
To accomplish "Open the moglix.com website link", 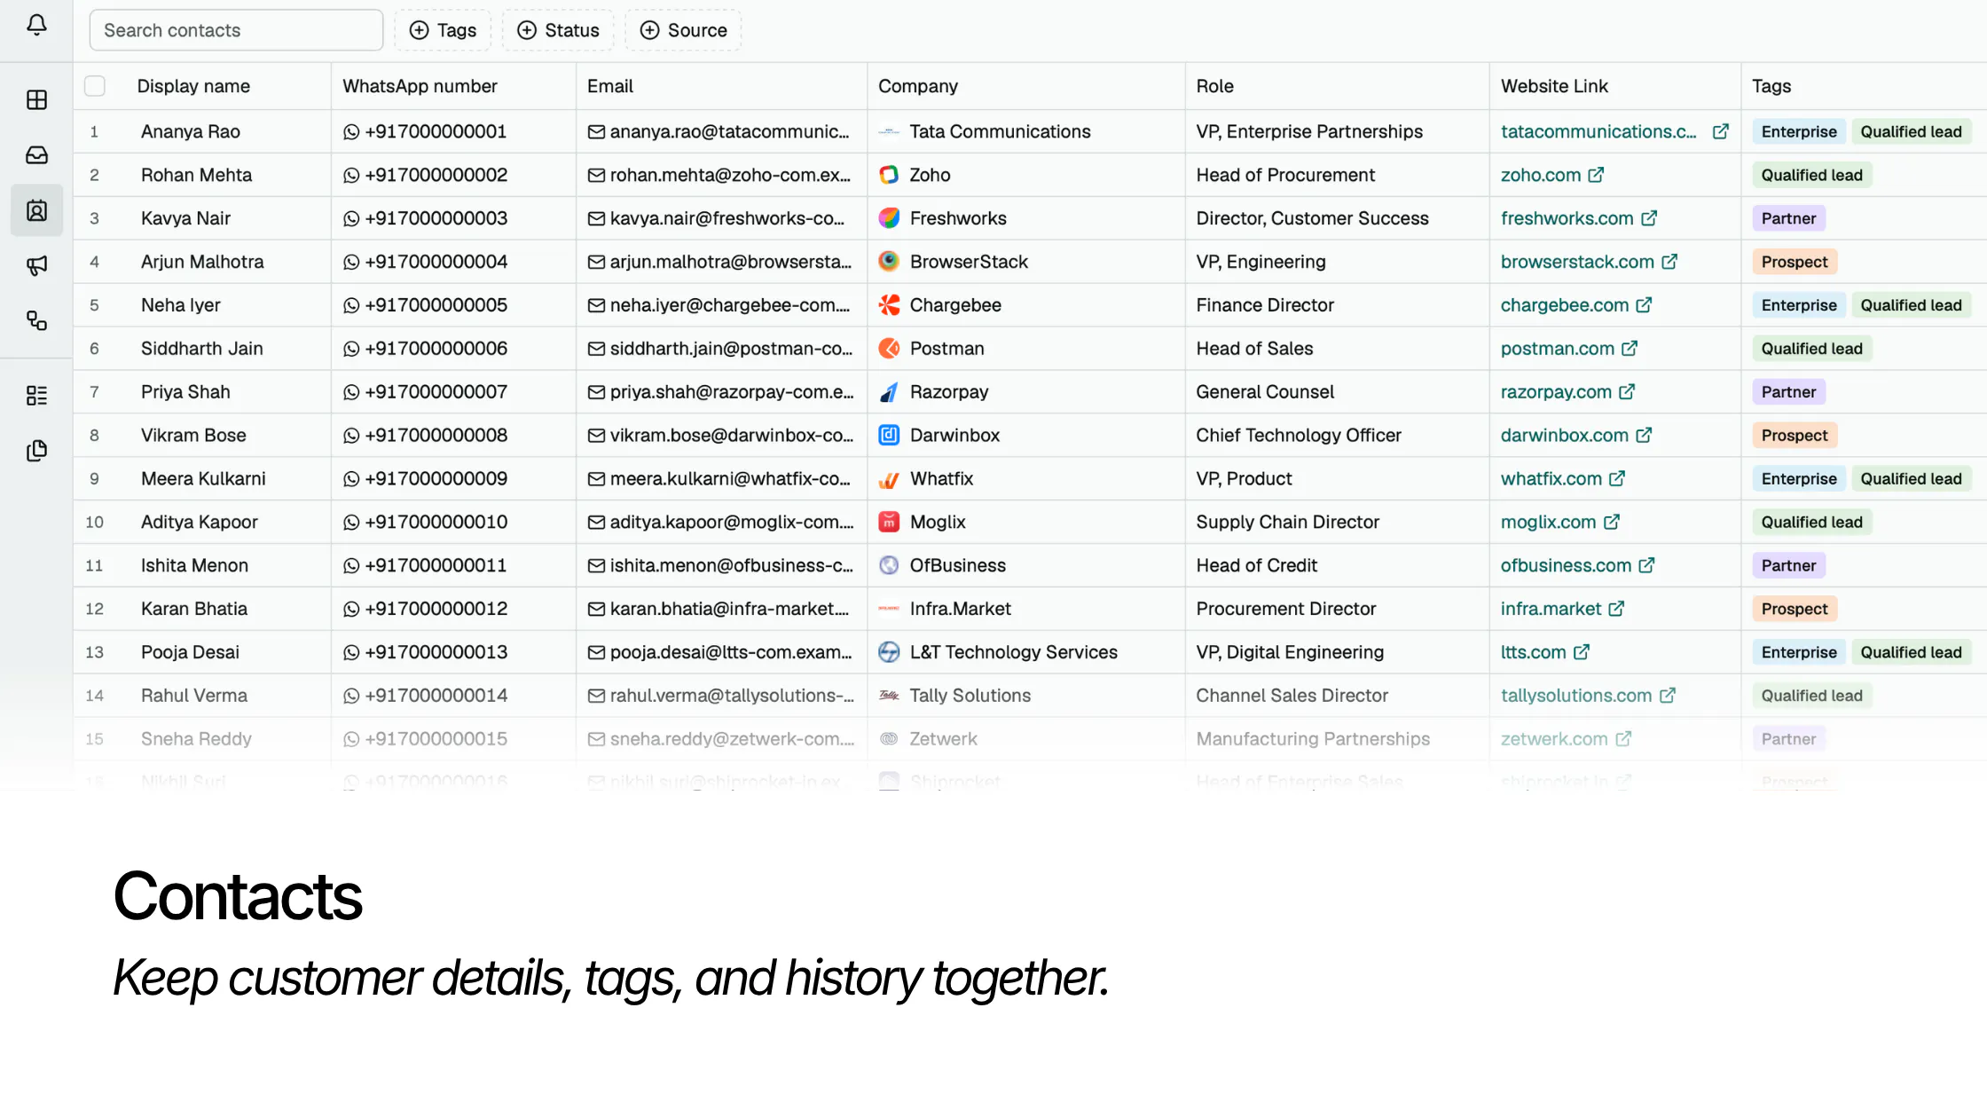I will coord(1548,523).
